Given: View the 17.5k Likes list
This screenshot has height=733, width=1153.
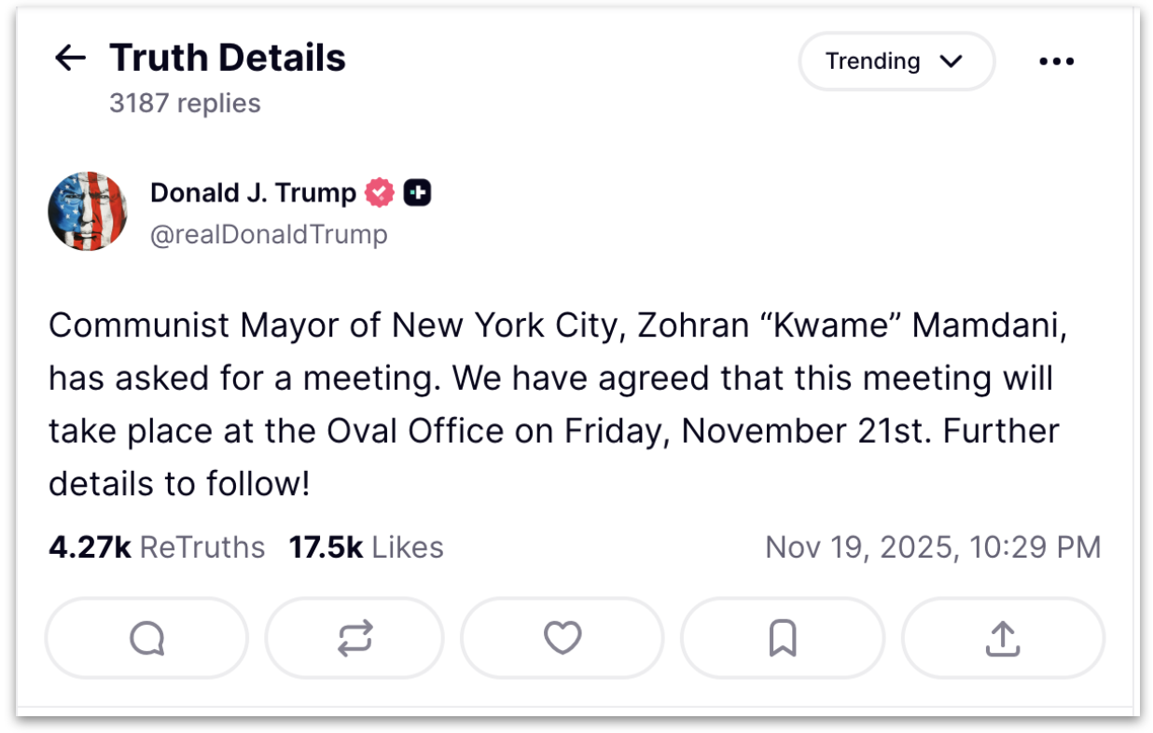Looking at the screenshot, I should click(366, 547).
